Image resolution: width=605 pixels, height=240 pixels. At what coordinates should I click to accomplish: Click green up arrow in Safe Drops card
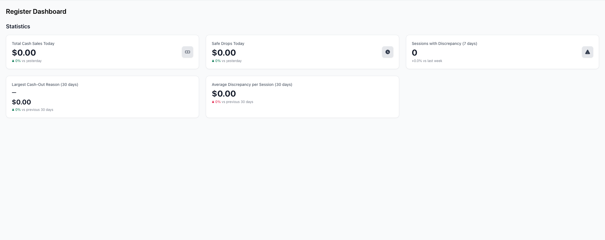[213, 61]
